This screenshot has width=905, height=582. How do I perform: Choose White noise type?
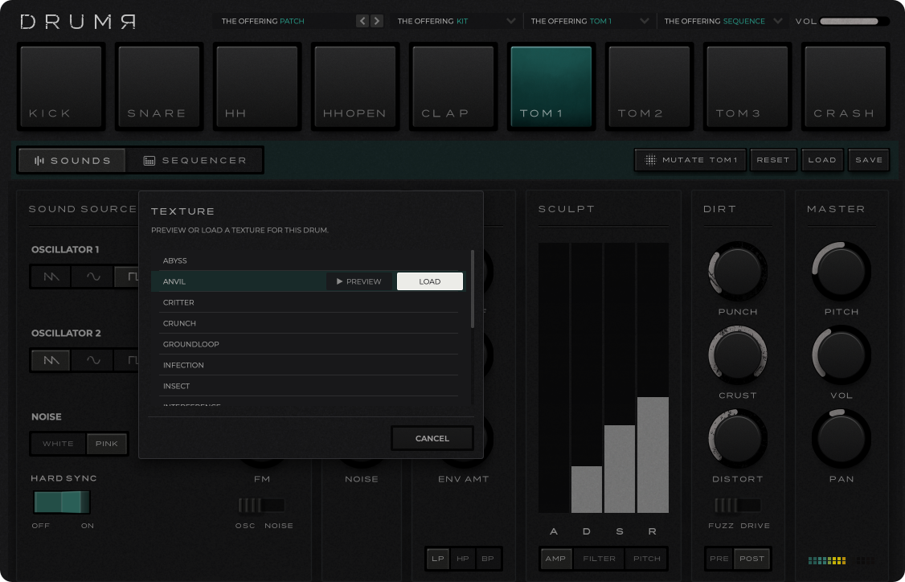pyautogui.click(x=59, y=444)
